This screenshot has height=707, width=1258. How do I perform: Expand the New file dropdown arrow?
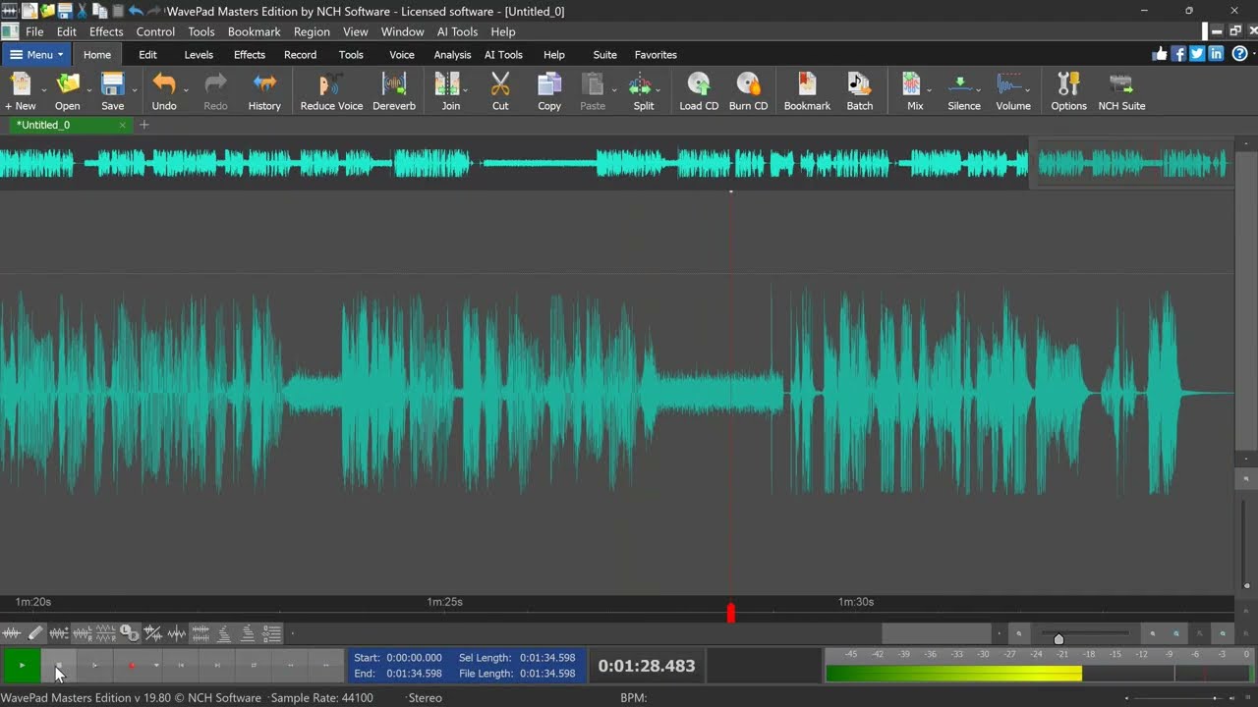[x=43, y=90]
